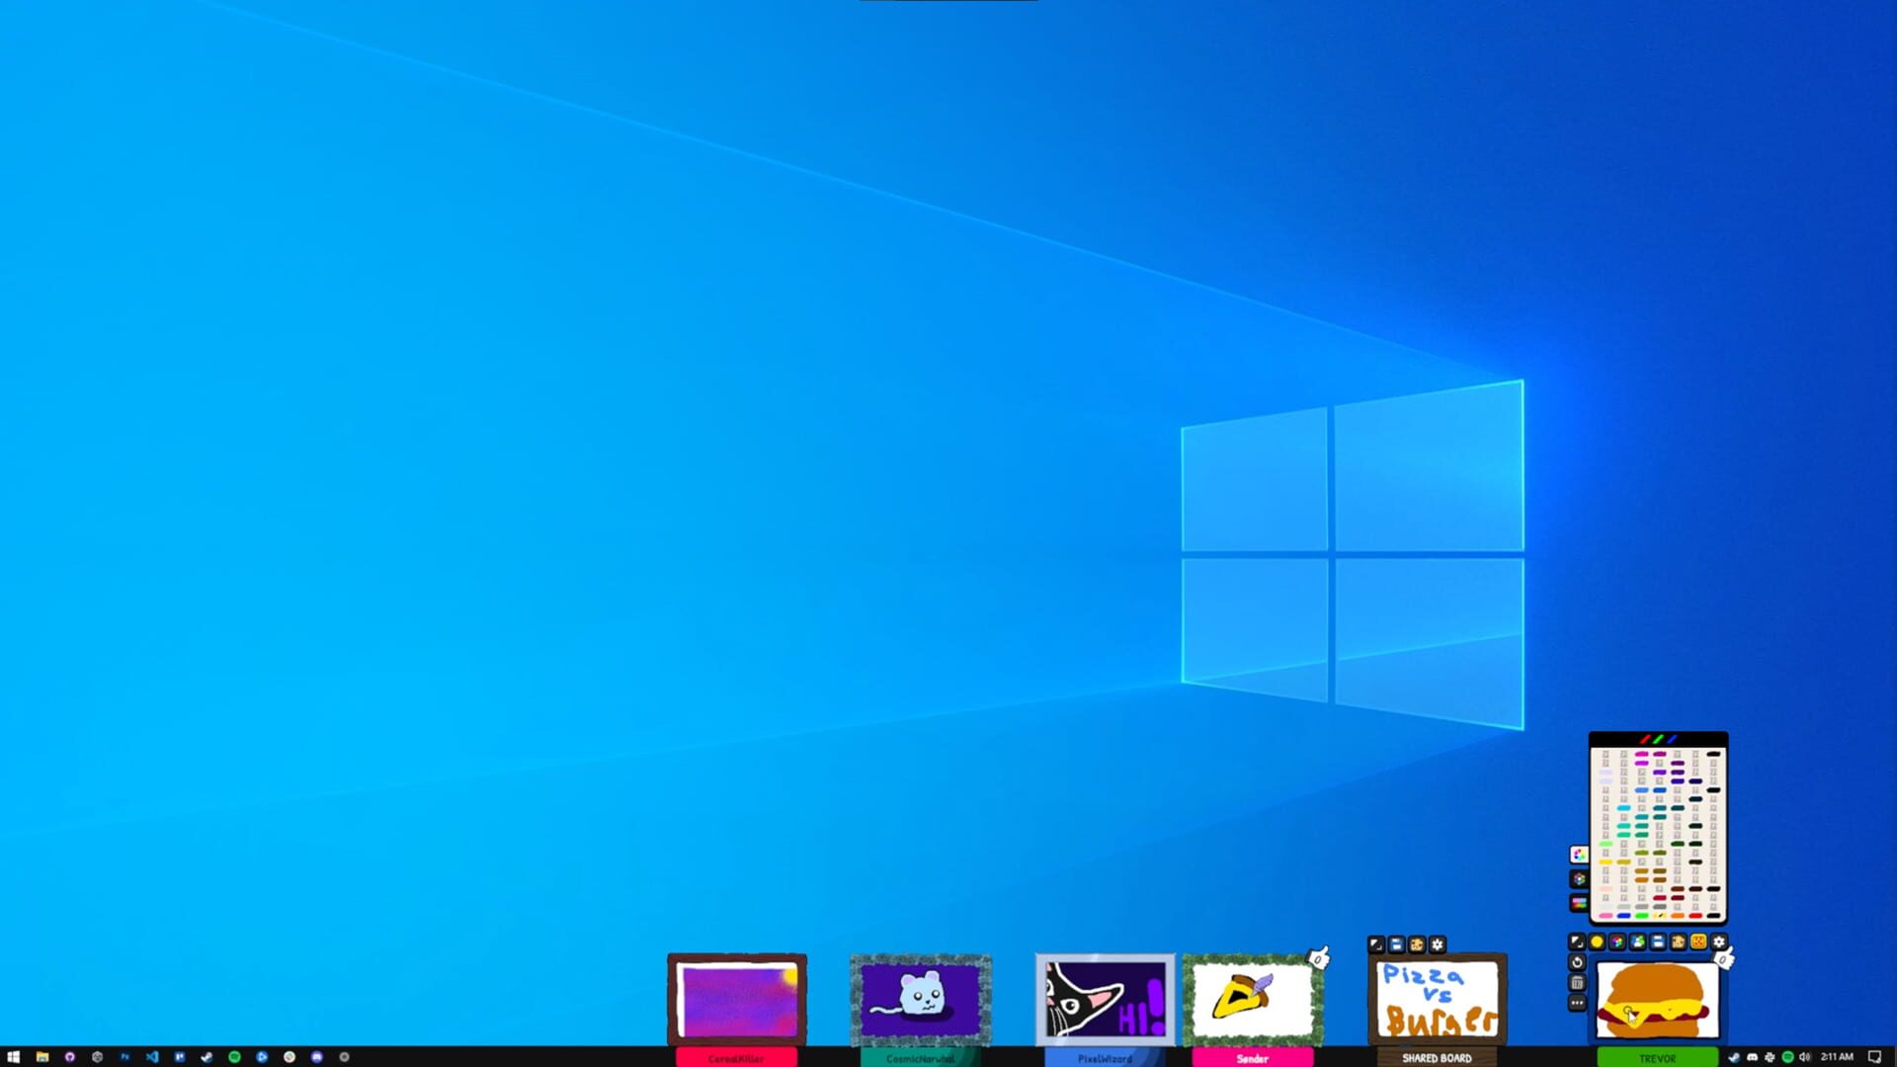The image size is (1897, 1067).
Task: Select the yellow circle brush color button
Action: pos(1597,942)
